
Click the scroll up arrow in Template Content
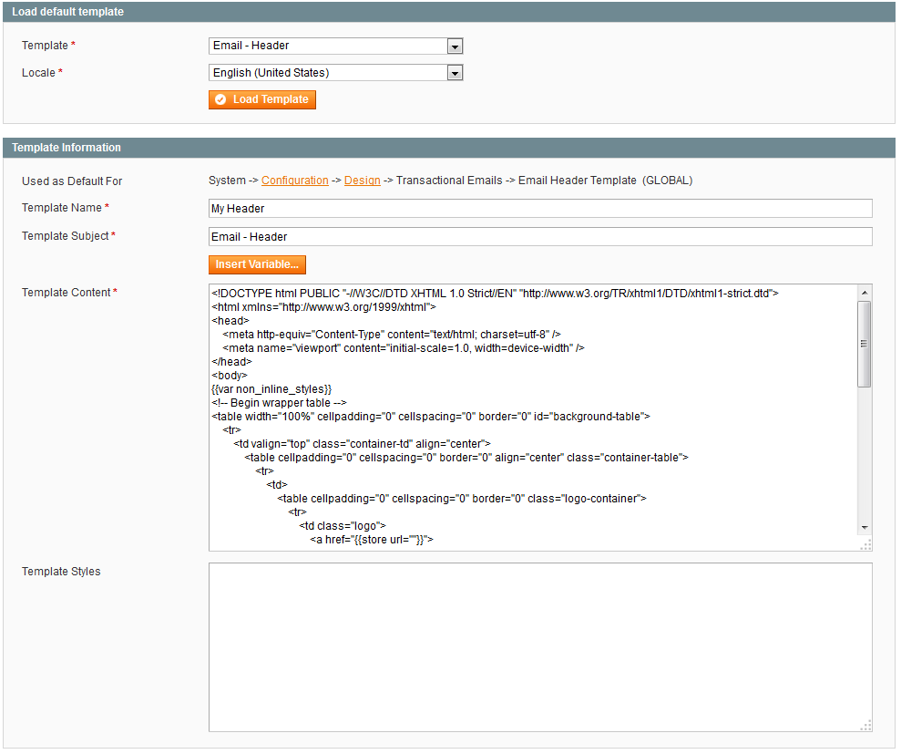point(865,293)
